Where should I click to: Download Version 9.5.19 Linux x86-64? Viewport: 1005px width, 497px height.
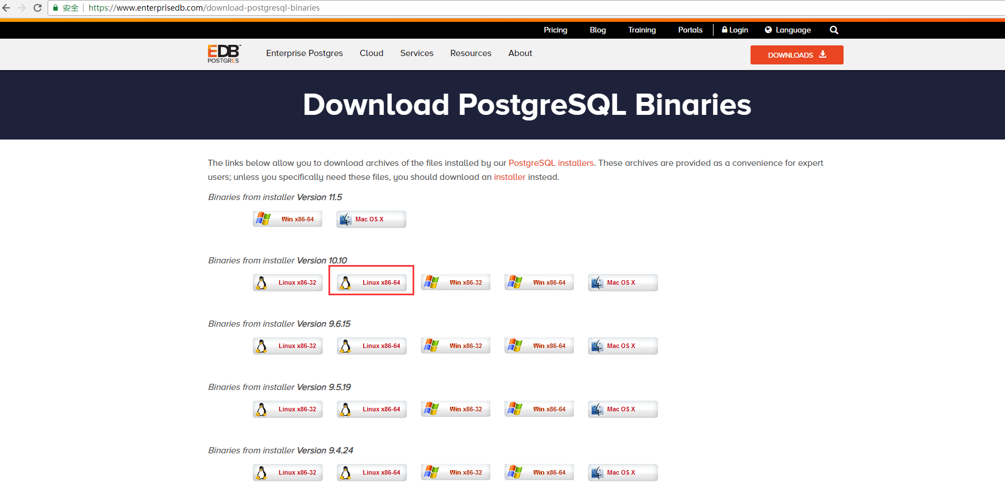coord(372,409)
